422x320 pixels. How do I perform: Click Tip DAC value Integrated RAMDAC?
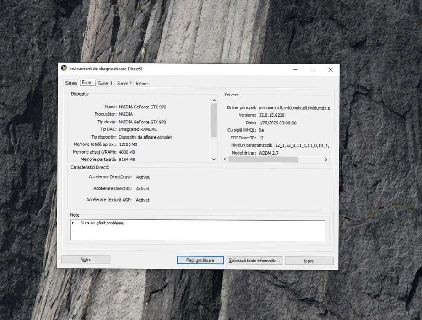click(138, 129)
